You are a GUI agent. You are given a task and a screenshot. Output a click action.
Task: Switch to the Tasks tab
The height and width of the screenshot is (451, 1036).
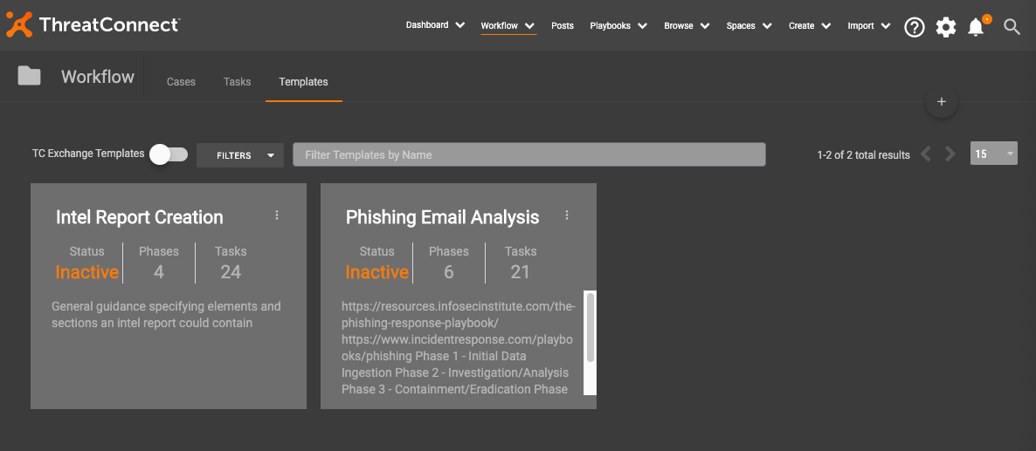[x=238, y=82]
